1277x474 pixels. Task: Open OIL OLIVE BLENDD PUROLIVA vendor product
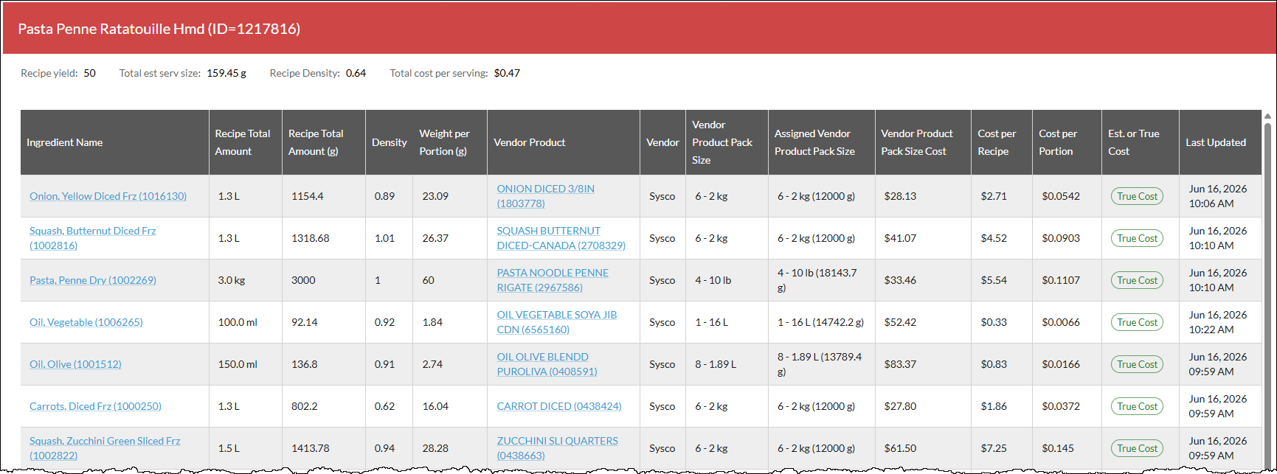547,364
